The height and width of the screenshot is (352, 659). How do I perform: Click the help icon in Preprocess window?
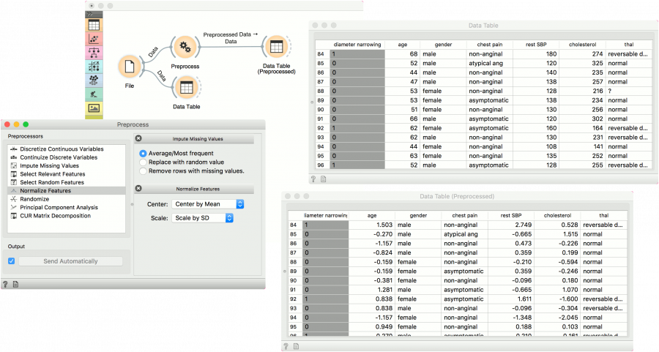click(x=6, y=283)
